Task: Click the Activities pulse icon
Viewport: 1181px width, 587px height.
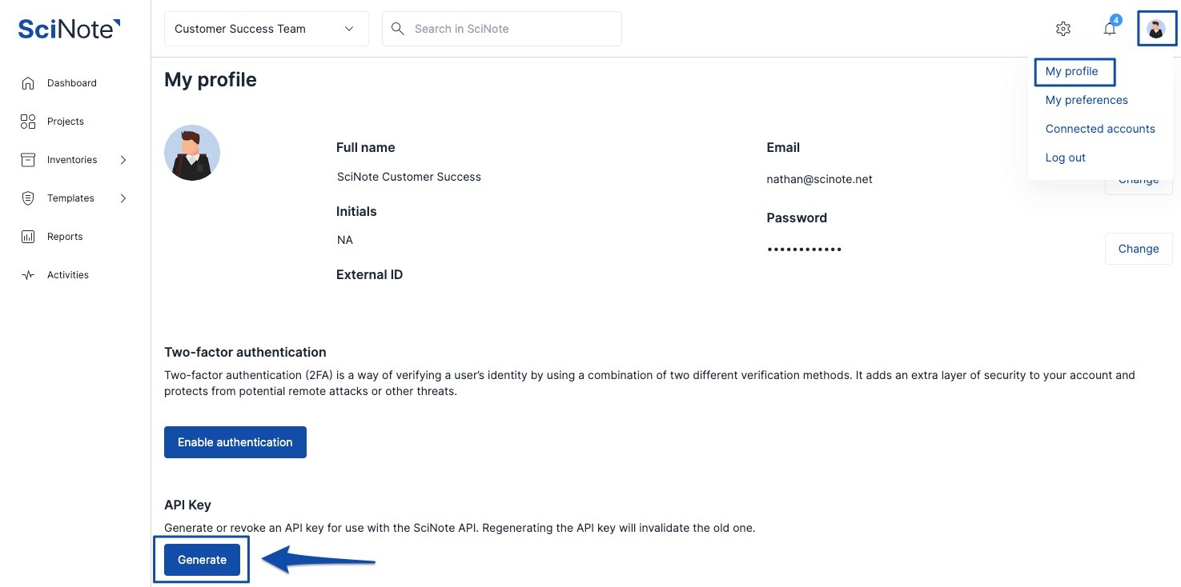Action: 28,275
